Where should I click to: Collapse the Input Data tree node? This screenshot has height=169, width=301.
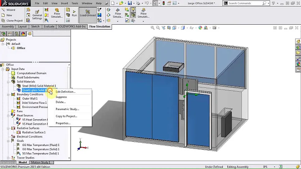(x=3, y=69)
